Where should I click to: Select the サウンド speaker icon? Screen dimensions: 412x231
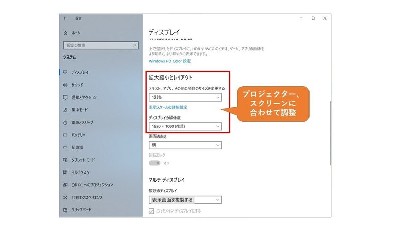click(65, 85)
